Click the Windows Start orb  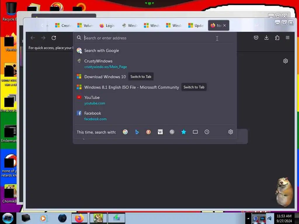click(8, 218)
